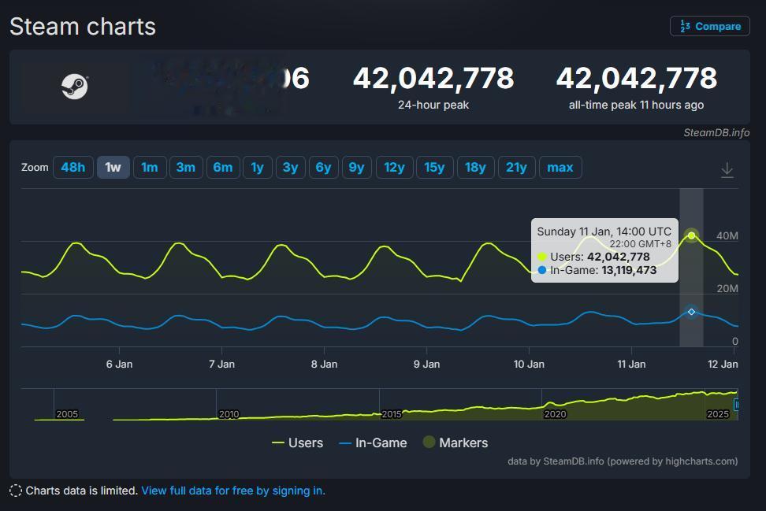Click the 12 Jan axis label
766x511 pixels.
(723, 364)
